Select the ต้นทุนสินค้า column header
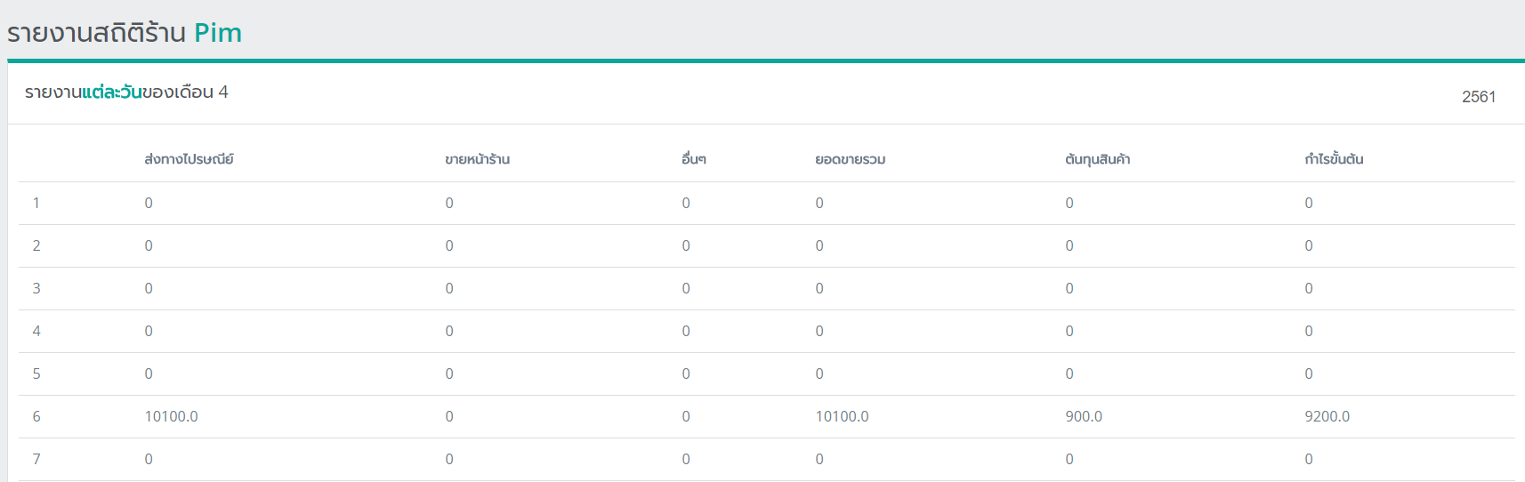The image size is (1525, 482). point(1097,160)
